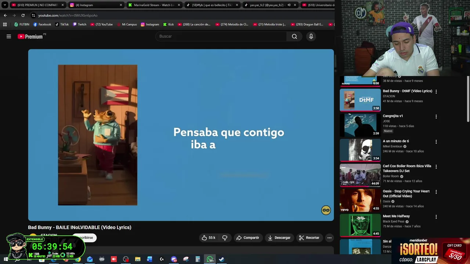This screenshot has width=470, height=264.
Task: Open the YouTube guide hamburger menu
Action: 9,36
